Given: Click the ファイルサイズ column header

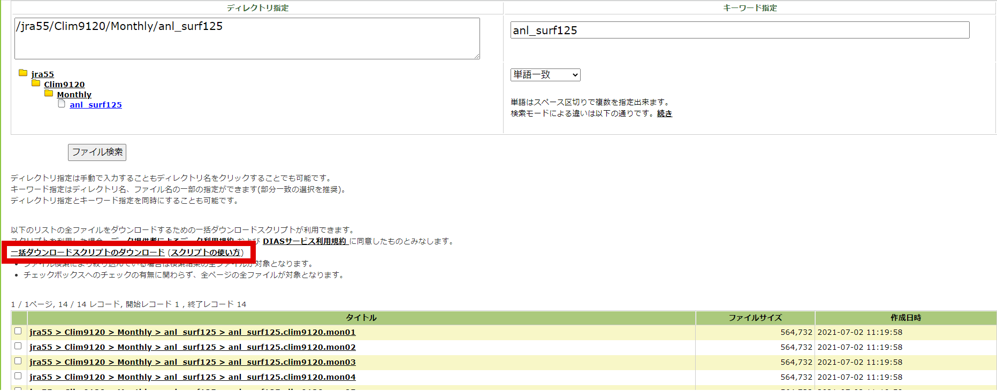Looking at the screenshot, I should point(755,318).
